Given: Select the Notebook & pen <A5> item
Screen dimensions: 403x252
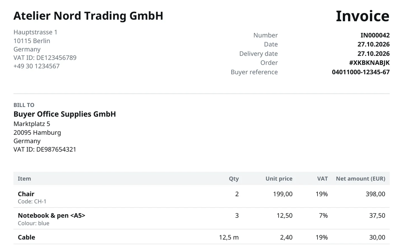Looking at the screenshot, I should click(x=51, y=215).
